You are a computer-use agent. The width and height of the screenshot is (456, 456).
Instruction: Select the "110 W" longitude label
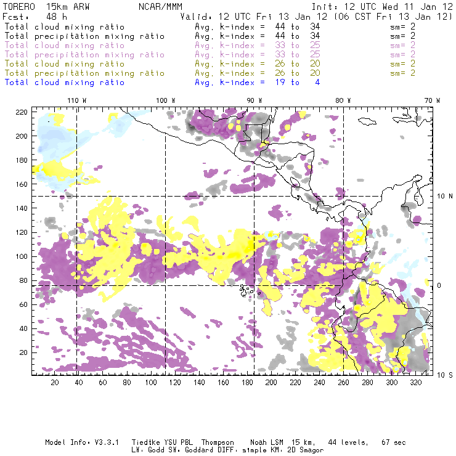point(77,100)
